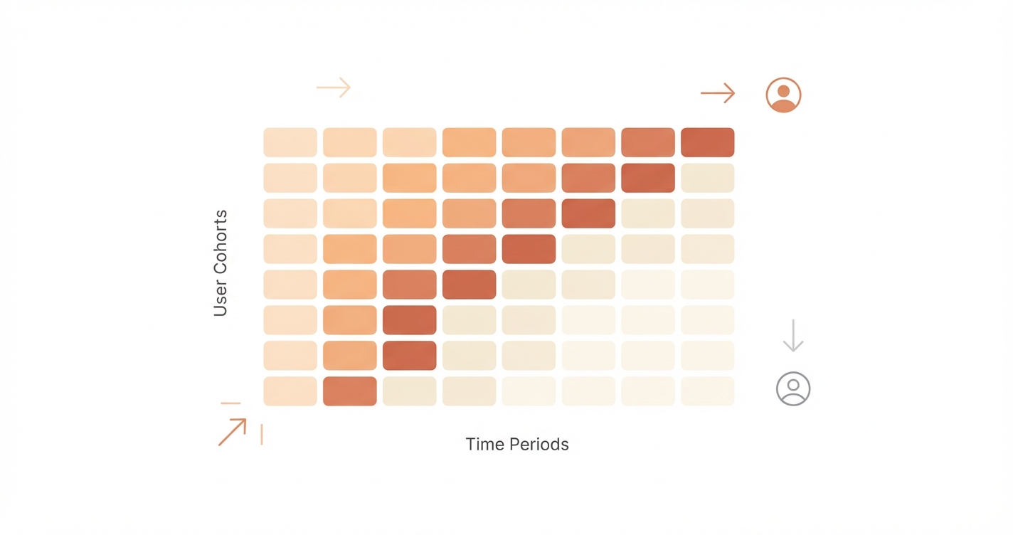1013x535 pixels.
Task: Click the top-left cell of the heatmap
Action: pos(290,142)
